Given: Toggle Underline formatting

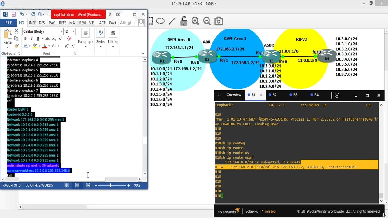Looking at the screenshot, I should pos(38,39).
